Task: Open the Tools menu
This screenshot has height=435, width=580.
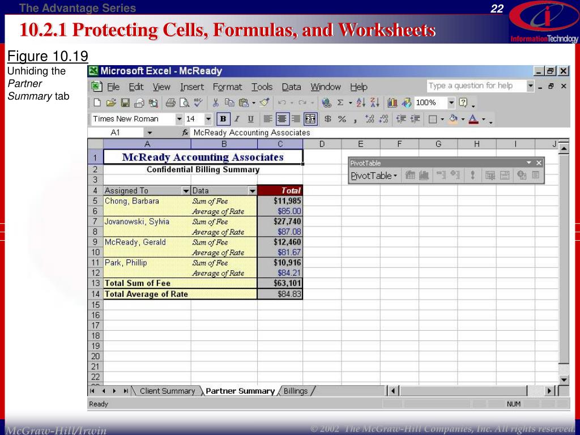Action: pyautogui.click(x=262, y=87)
